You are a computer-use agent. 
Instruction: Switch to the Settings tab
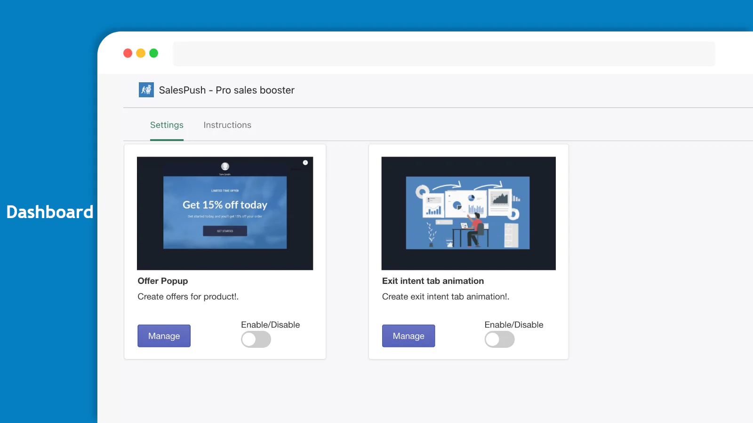coord(167,125)
